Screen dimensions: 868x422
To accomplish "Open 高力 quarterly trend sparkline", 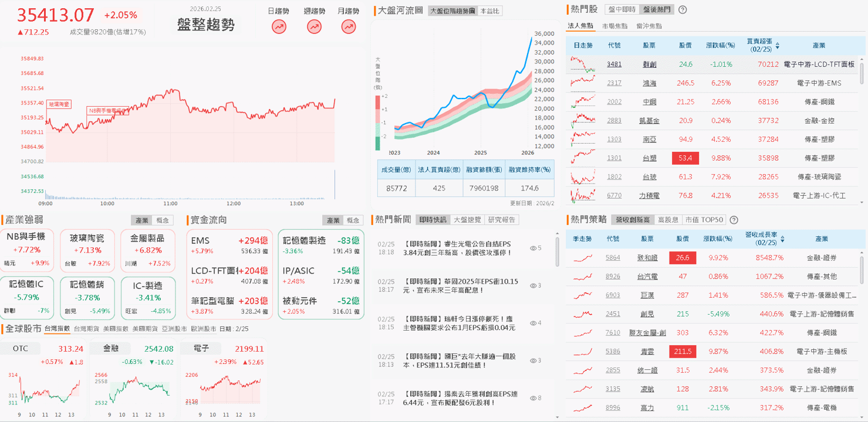I will coord(583,408).
